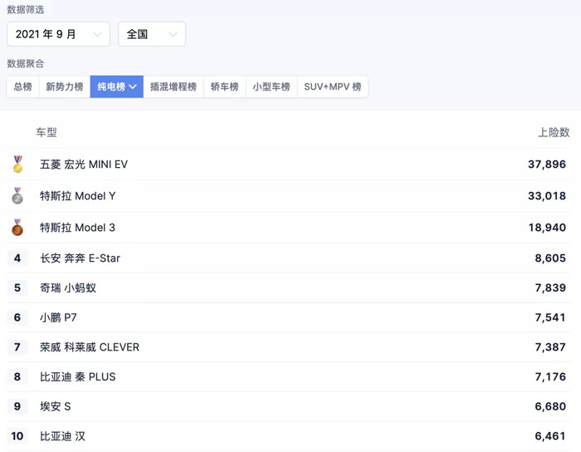Viewport: 581px width, 452px height.
Task: Switch to the 新势力榜 tab
Action: (65, 86)
